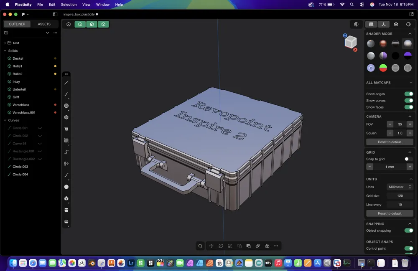Click the Rotate icon in bottom bar

click(x=221, y=246)
